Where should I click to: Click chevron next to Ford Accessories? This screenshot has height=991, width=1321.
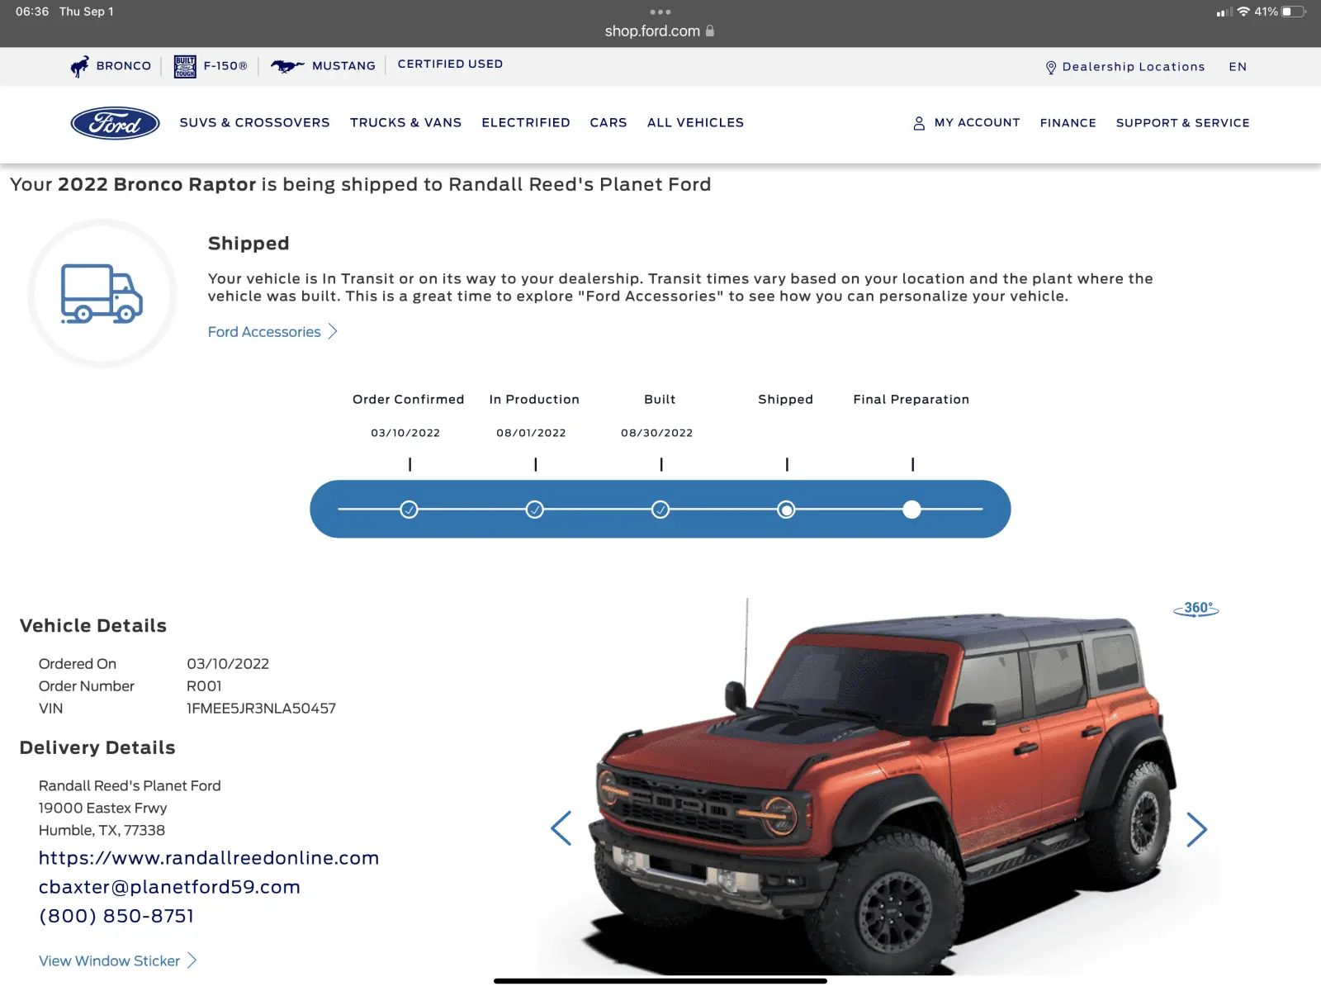click(x=333, y=331)
